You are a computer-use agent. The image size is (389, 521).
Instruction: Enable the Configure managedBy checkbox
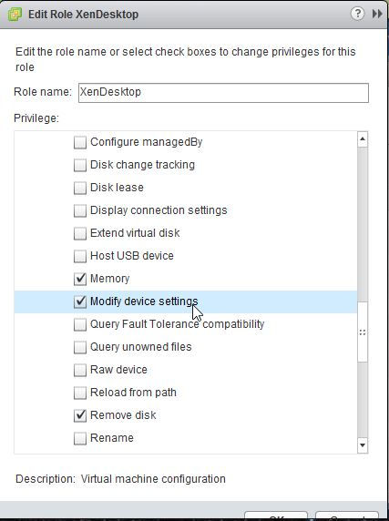80,142
